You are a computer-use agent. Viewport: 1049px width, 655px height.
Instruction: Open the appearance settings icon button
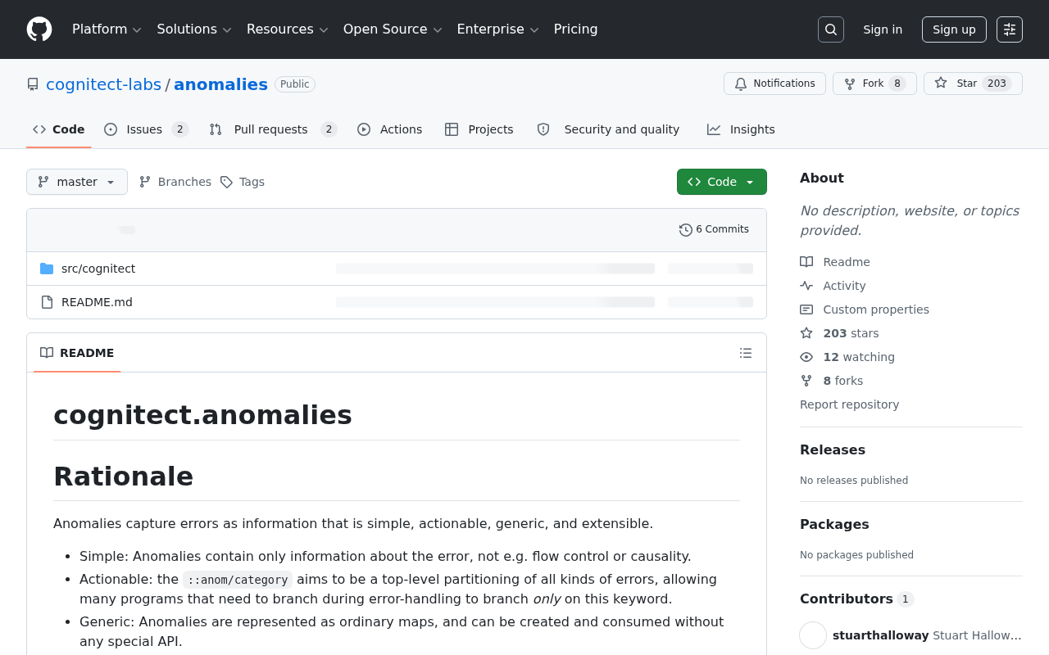(1010, 29)
